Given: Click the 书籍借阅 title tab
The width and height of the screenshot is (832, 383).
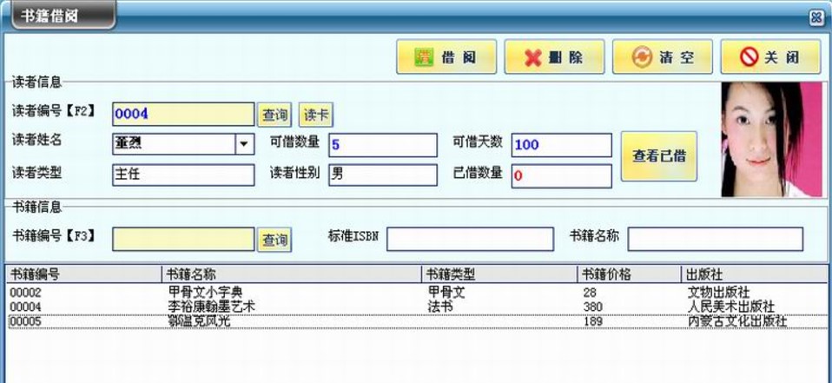Looking at the screenshot, I should (x=63, y=16).
